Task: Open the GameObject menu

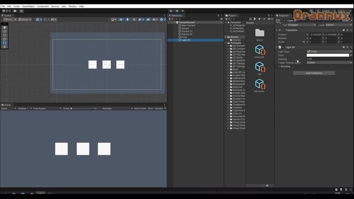Action: pos(28,6)
